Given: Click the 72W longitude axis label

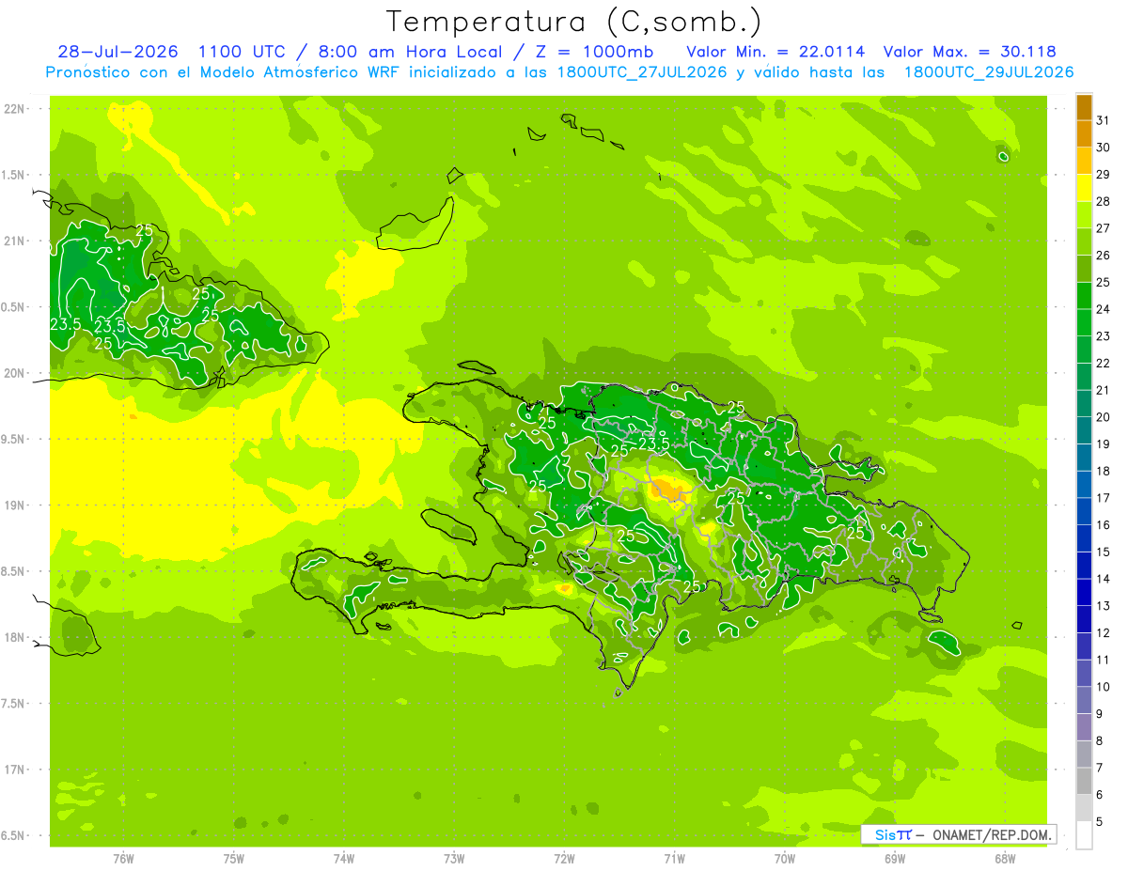Looking at the screenshot, I should tap(564, 858).
